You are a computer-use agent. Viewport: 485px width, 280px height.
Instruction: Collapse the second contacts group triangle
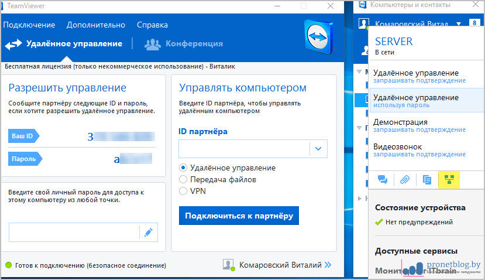coord(359,128)
